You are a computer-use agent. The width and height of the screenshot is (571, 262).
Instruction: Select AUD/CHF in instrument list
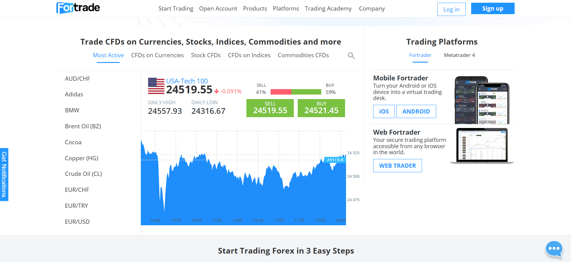coord(78,79)
